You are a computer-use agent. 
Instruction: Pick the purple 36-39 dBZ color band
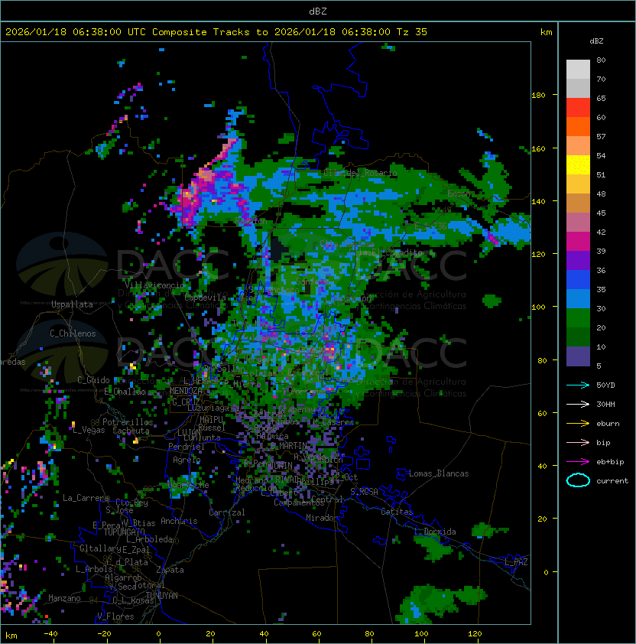point(578,260)
